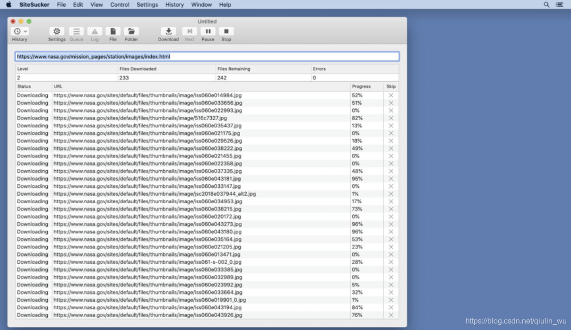
Task: Skip download of iss060e043273.jpg
Action: 391,224
